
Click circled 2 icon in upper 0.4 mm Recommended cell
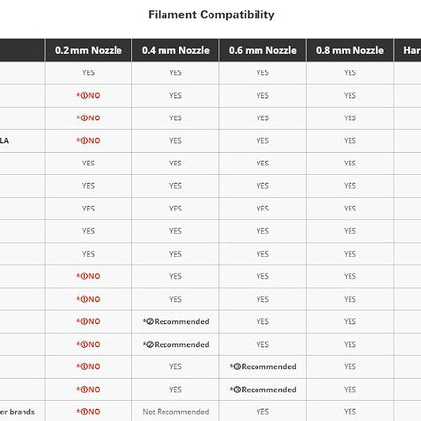[150, 322]
